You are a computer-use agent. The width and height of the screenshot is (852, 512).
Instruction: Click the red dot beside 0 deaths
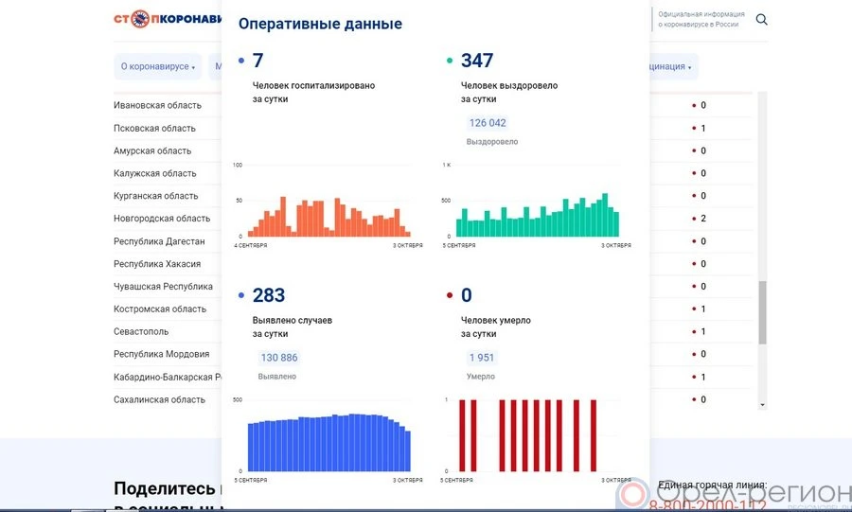click(450, 296)
